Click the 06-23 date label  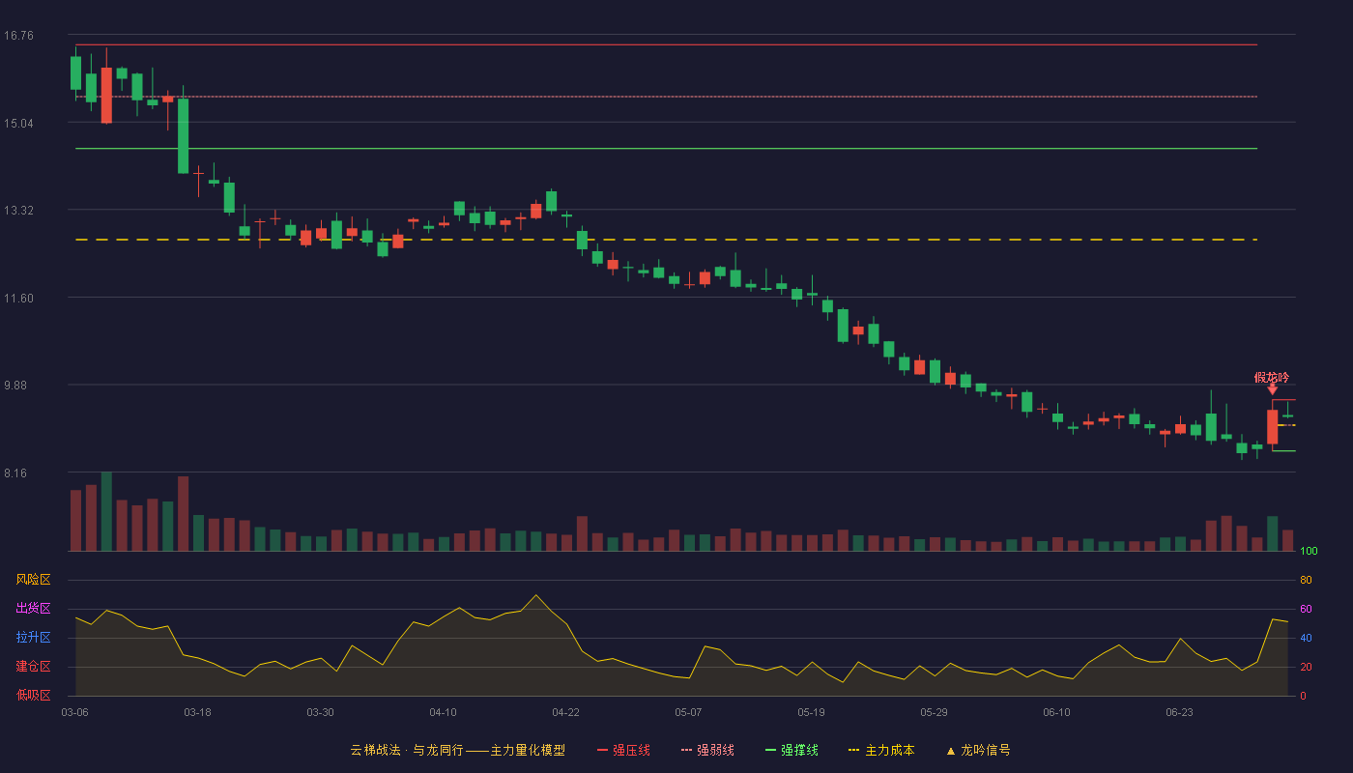pos(1179,712)
